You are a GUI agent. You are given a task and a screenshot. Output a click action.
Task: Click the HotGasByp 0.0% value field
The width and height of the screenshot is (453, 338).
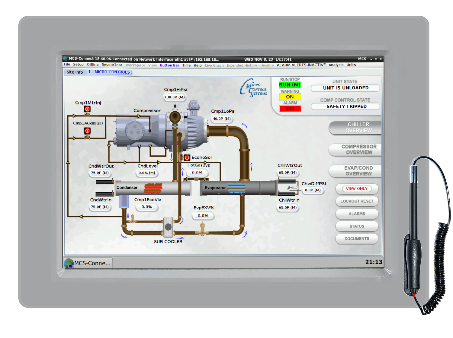click(x=197, y=173)
